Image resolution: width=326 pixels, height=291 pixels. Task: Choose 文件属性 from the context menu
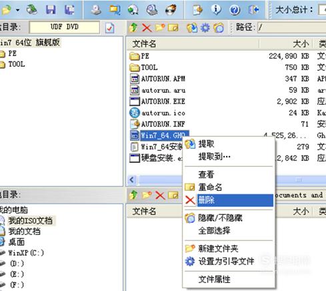229,279
